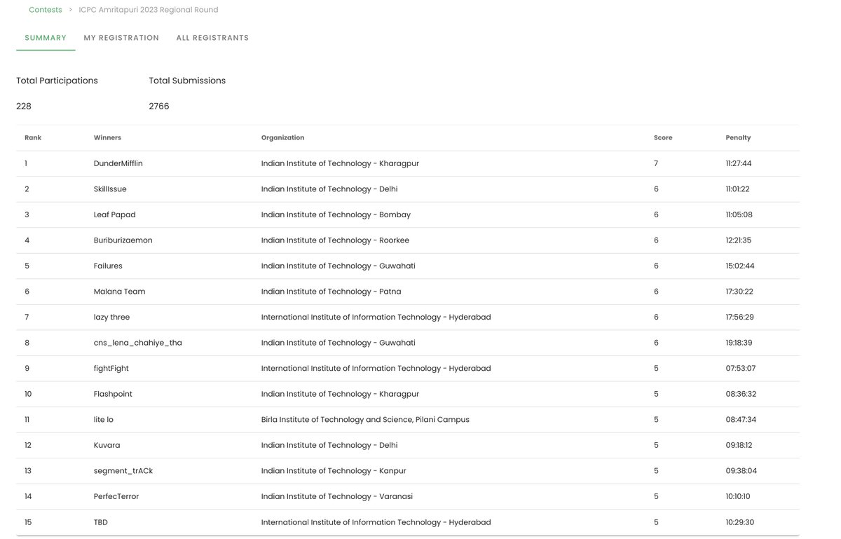The width and height of the screenshot is (841, 539).
Task: Select team name cns_lena_chahiye_tha
Action: point(138,343)
